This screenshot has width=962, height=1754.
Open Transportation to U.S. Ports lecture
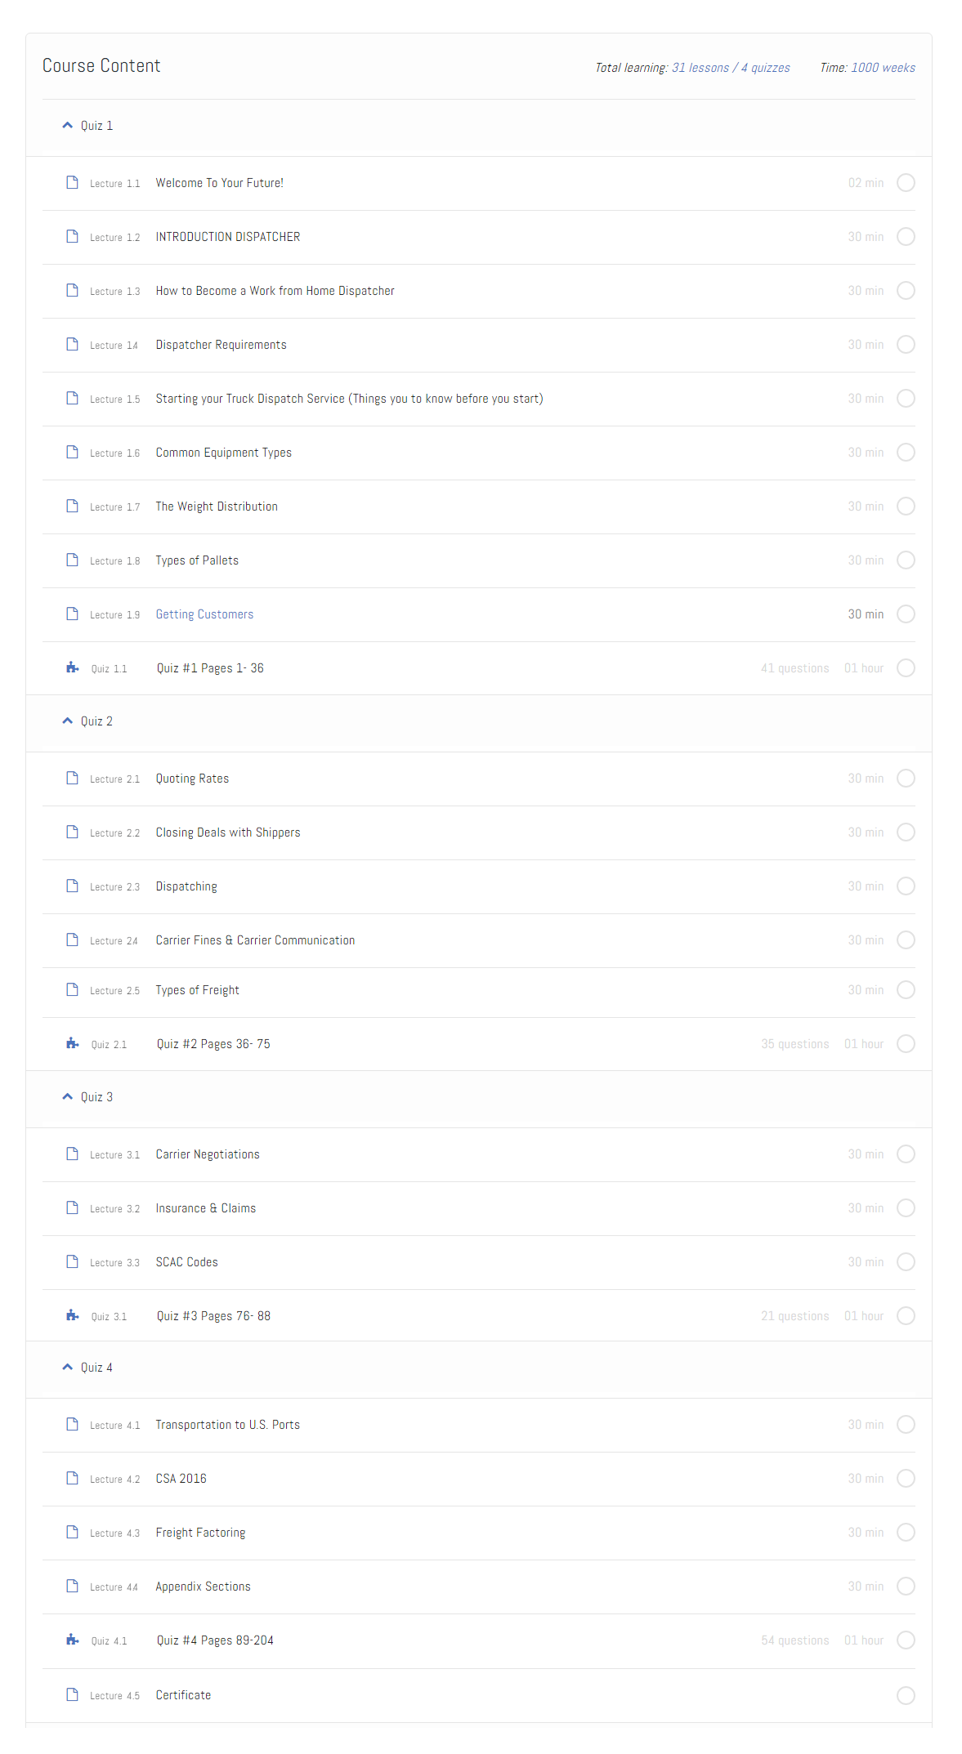(x=227, y=1425)
